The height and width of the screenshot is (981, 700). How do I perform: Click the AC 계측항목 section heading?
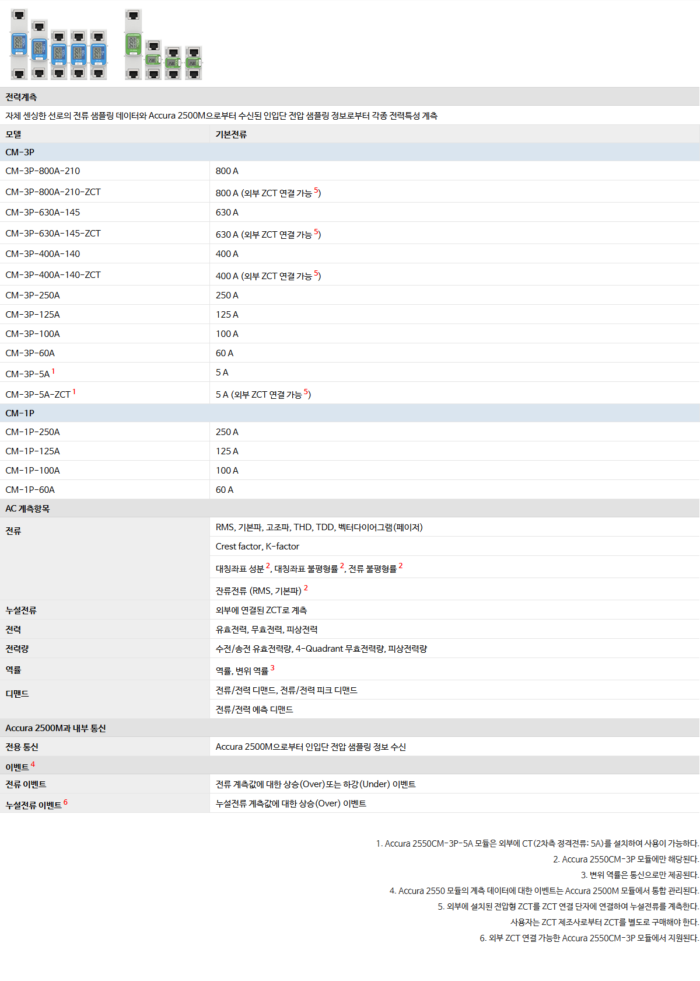pos(27,509)
